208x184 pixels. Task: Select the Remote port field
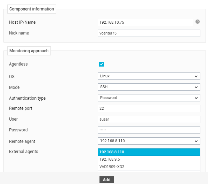click(149, 109)
